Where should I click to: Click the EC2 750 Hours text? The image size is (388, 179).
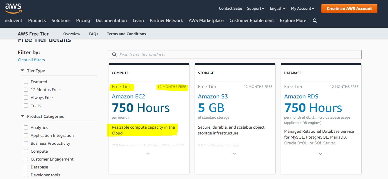(x=141, y=108)
